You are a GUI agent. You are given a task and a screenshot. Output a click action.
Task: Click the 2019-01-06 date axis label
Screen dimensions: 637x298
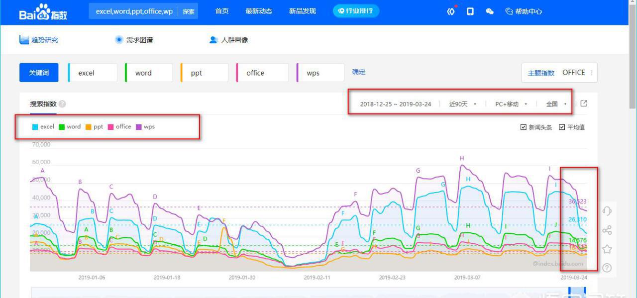[92, 278]
